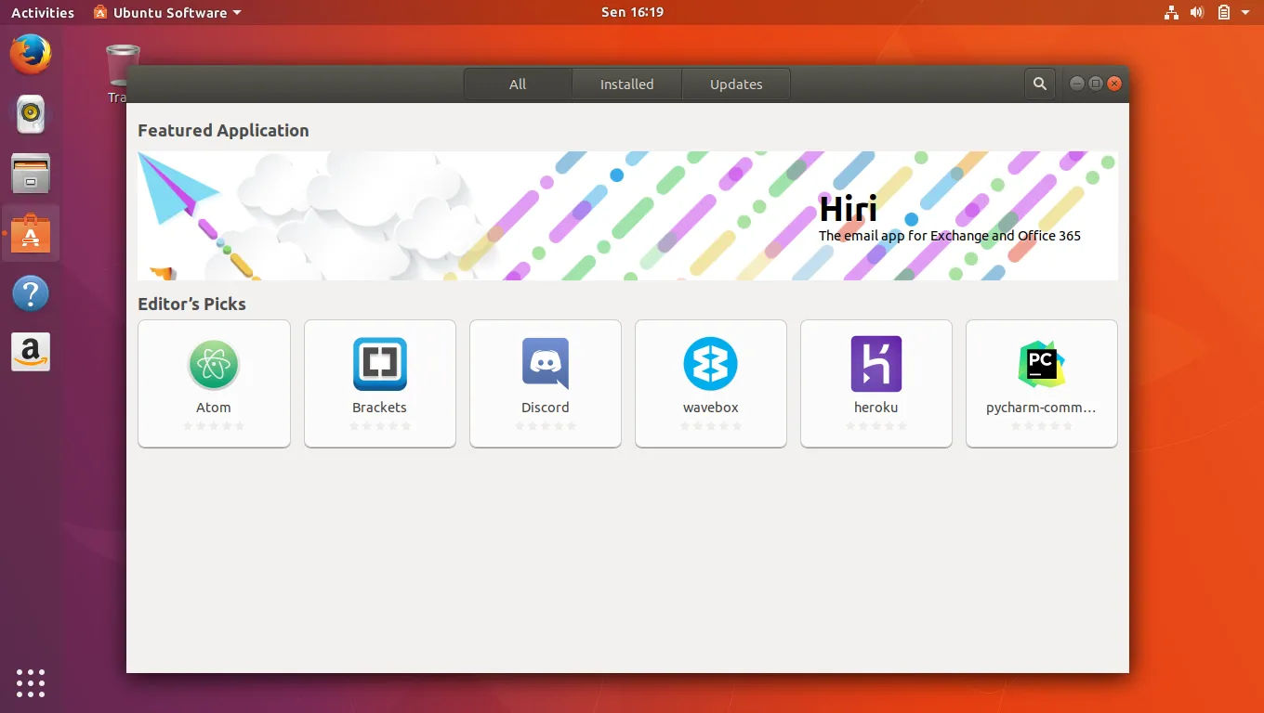The width and height of the screenshot is (1264, 713).
Task: Open the Files manager dock icon
Action: click(x=31, y=174)
